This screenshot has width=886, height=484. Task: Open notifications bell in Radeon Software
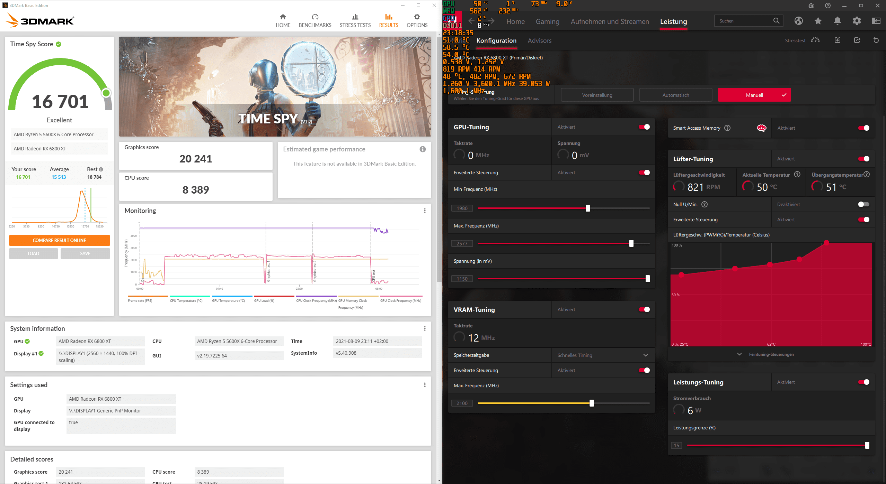[x=838, y=21]
